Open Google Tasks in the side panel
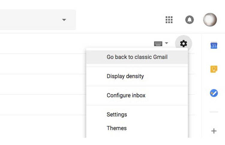This screenshot has width=225, height=145. pos(214,93)
